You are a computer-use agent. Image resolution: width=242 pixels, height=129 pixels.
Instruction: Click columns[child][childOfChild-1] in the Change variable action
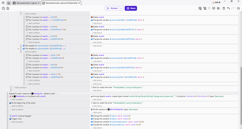click(124, 30)
